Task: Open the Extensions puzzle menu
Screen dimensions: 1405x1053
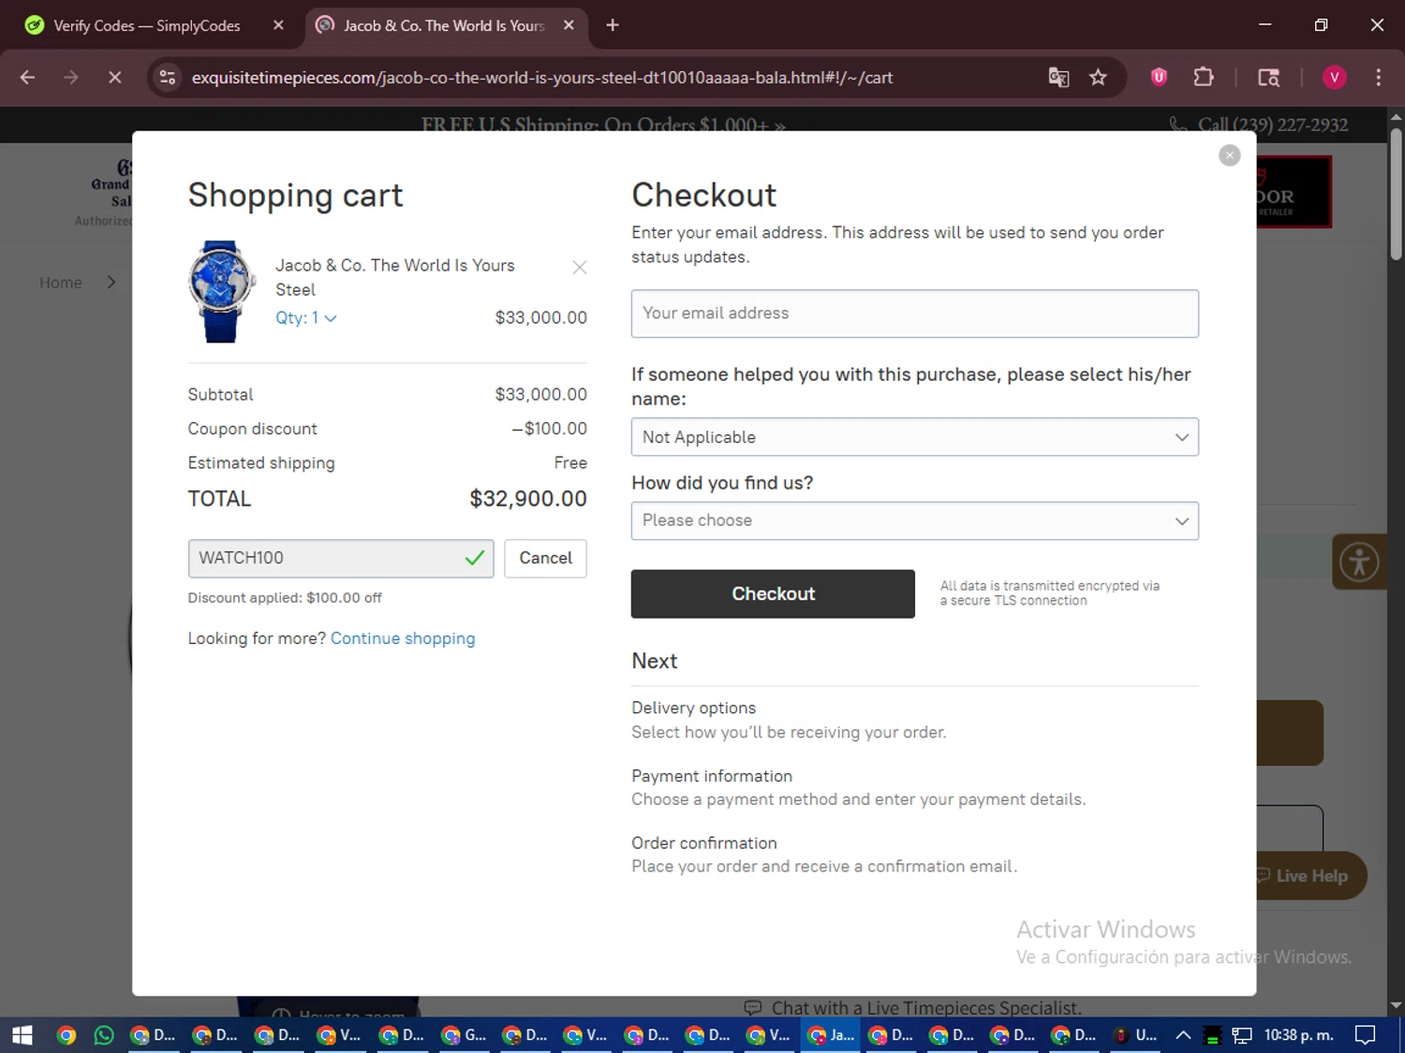Action: tap(1204, 78)
